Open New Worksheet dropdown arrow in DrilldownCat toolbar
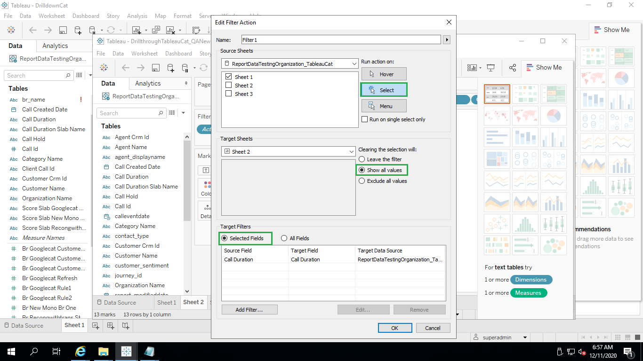The image size is (643, 361). tap(146, 31)
